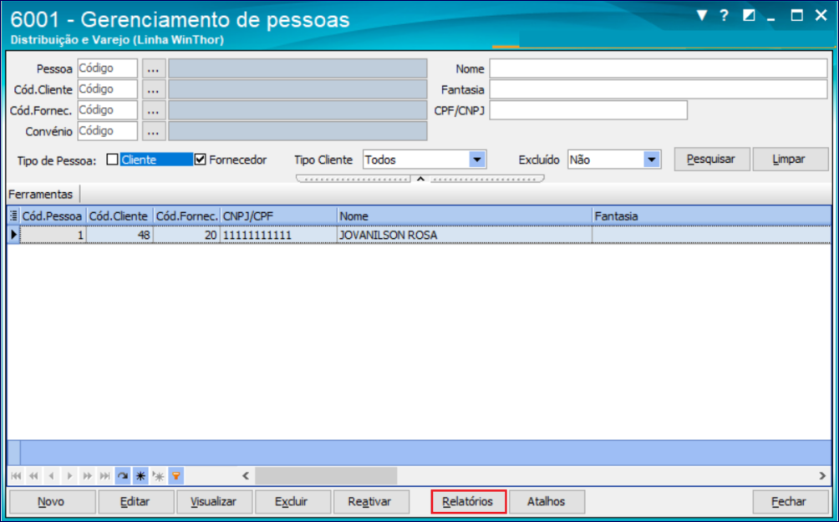Image resolution: width=839 pixels, height=522 pixels.
Task: Sort by Cód.Cliente column header
Action: [x=119, y=216]
